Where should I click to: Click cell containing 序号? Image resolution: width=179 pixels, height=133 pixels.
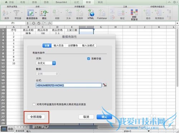tap(14, 30)
